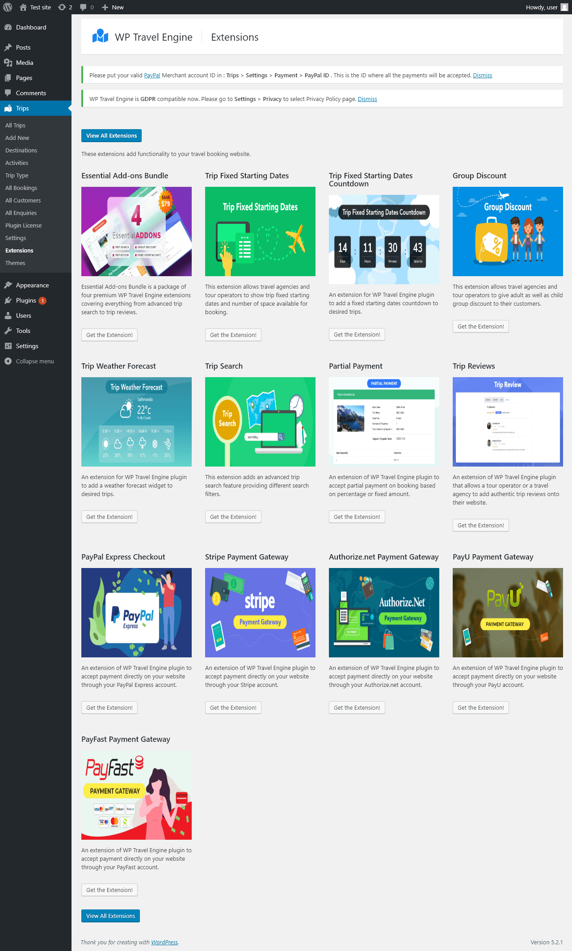The width and height of the screenshot is (572, 951).
Task: Open All Trips submenu item
Action: pyautogui.click(x=15, y=126)
